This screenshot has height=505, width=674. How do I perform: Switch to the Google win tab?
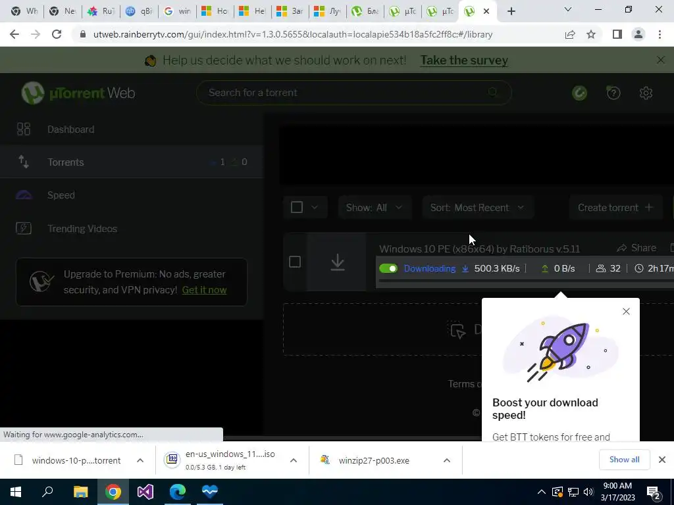click(177, 11)
